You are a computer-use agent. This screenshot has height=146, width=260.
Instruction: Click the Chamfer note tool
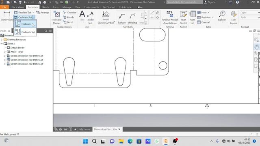69,13
